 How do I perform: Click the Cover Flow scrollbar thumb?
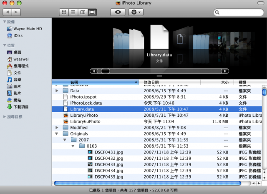(x=106, y=71)
